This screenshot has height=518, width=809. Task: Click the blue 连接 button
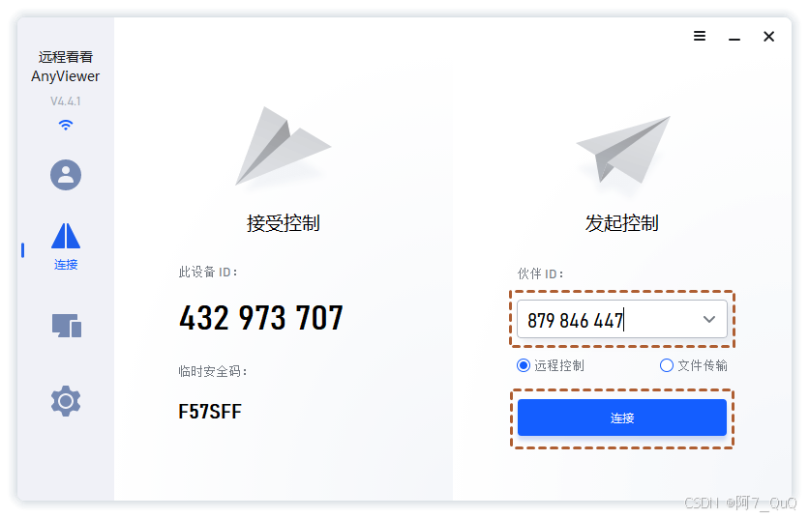pyautogui.click(x=621, y=417)
